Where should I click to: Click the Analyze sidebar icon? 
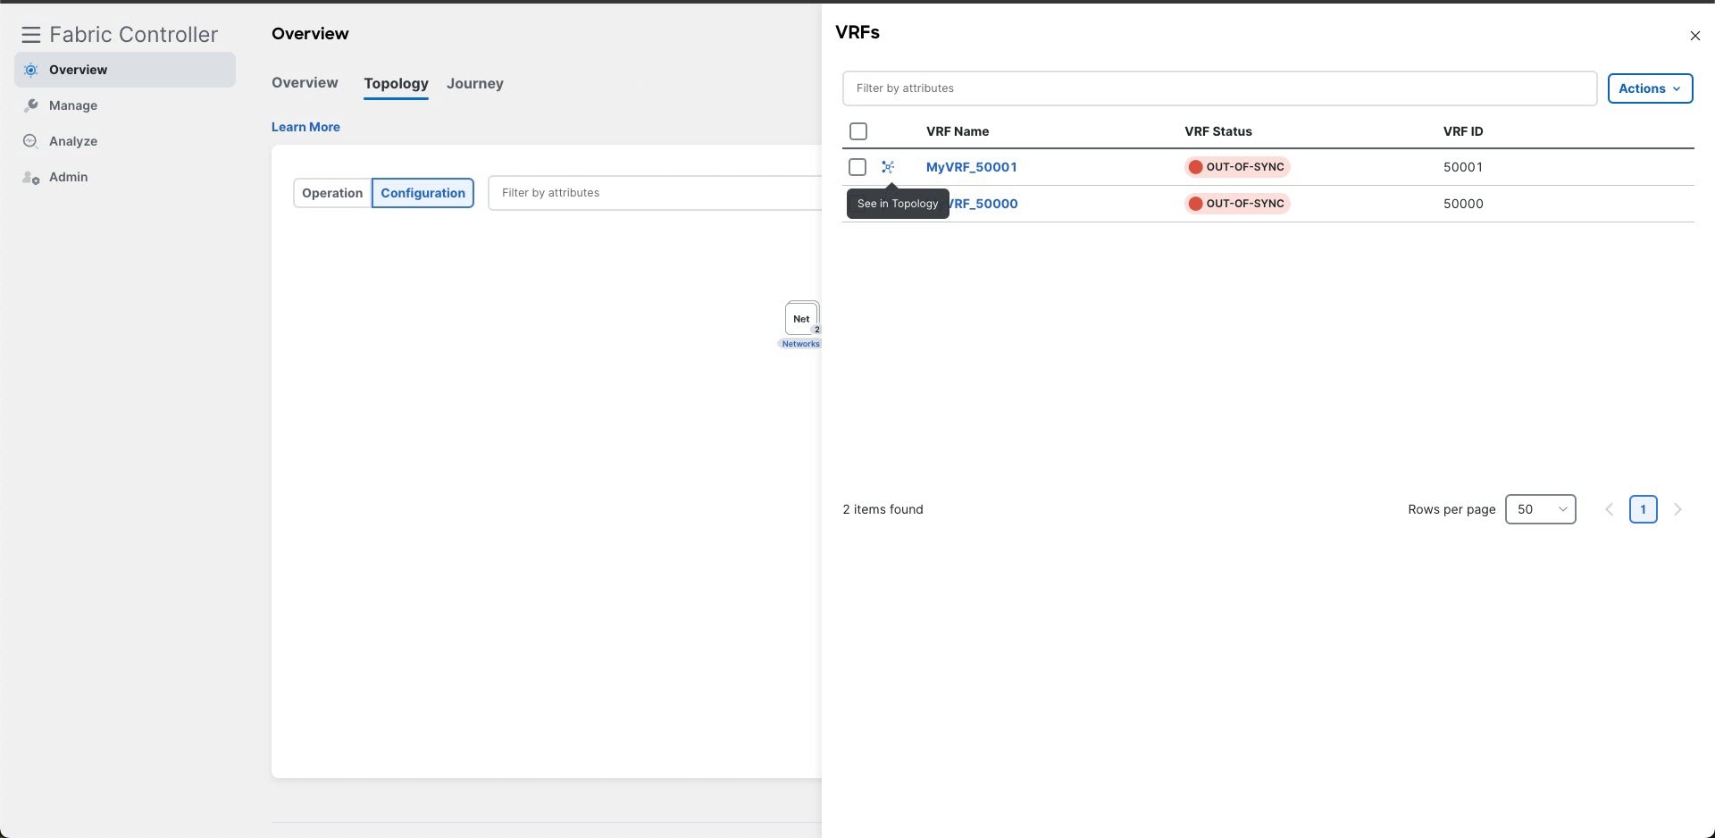[30, 141]
